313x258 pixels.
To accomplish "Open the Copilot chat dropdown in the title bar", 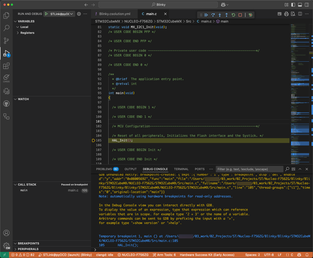I will pos(225,5).
